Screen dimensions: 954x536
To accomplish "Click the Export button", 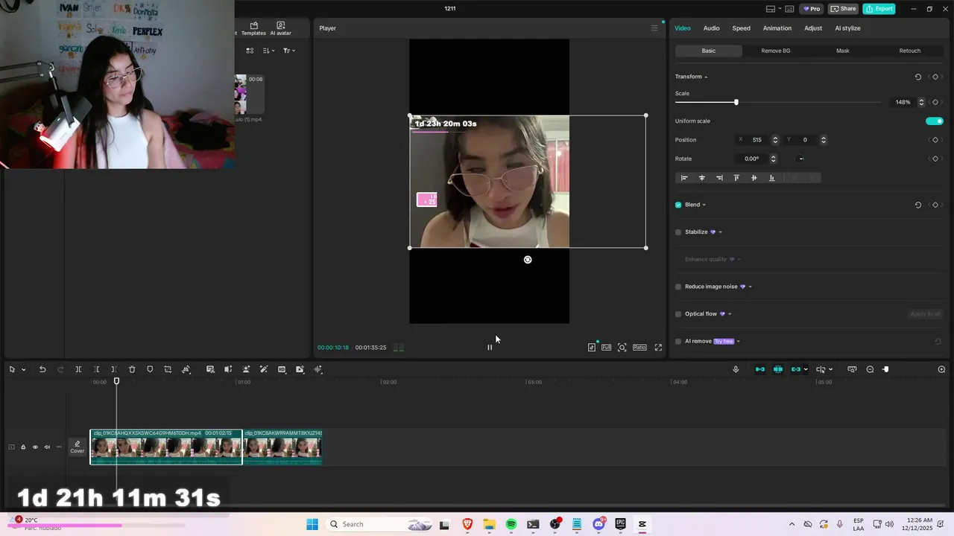I will pos(879,9).
